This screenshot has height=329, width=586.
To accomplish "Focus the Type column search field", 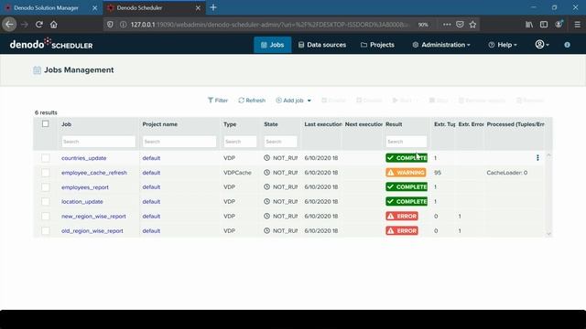I will (x=240, y=142).
